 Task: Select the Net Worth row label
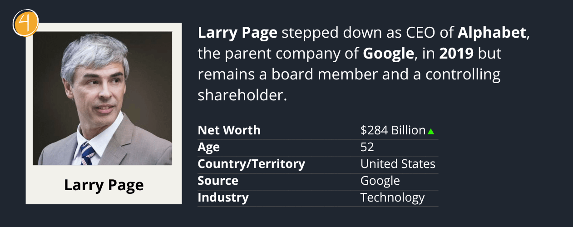[x=229, y=130]
